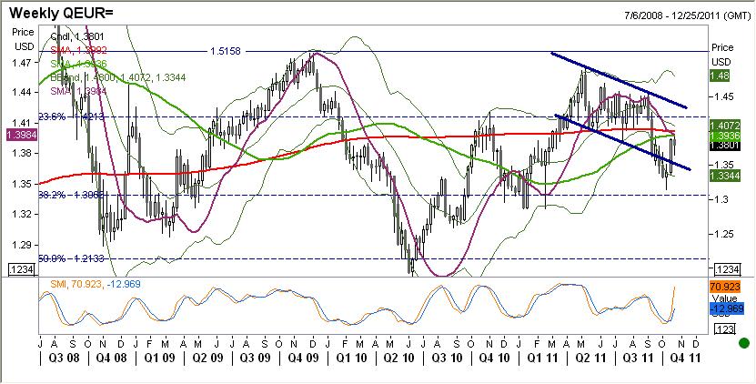Click the green 1.4072 value tag
The height and width of the screenshot is (384, 756).
tap(725, 126)
